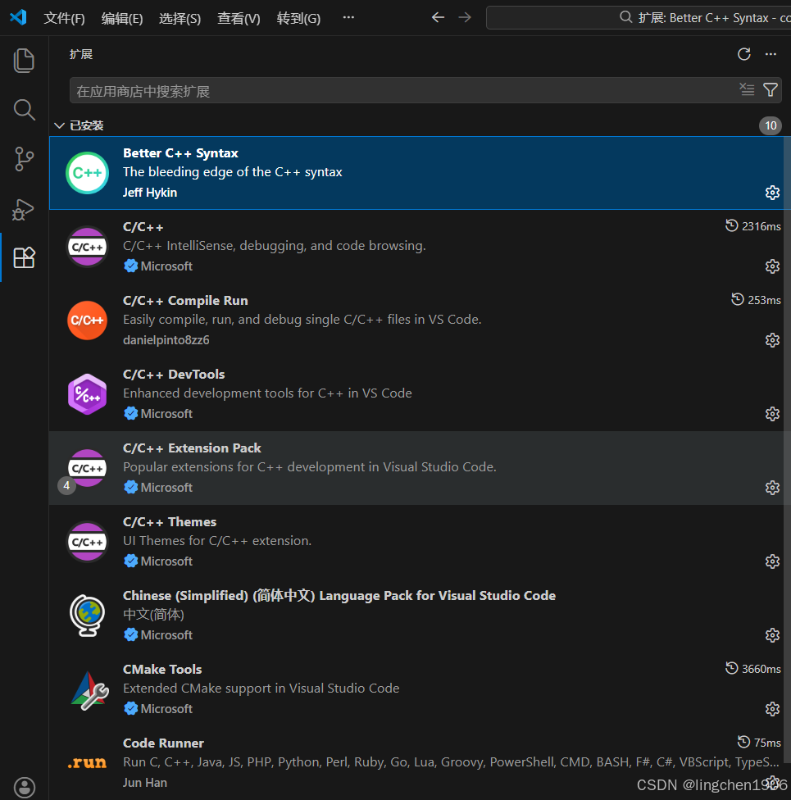Click Microsoft verified publisher under C/C++ DevTools
Viewport: 791px width, 800px height.
click(x=157, y=414)
